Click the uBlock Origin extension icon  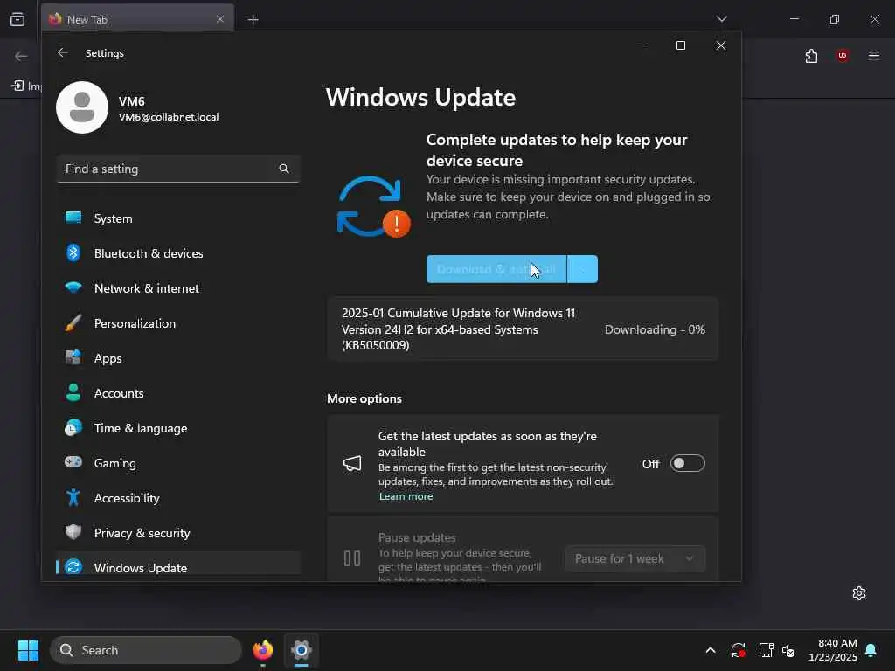[x=843, y=55]
